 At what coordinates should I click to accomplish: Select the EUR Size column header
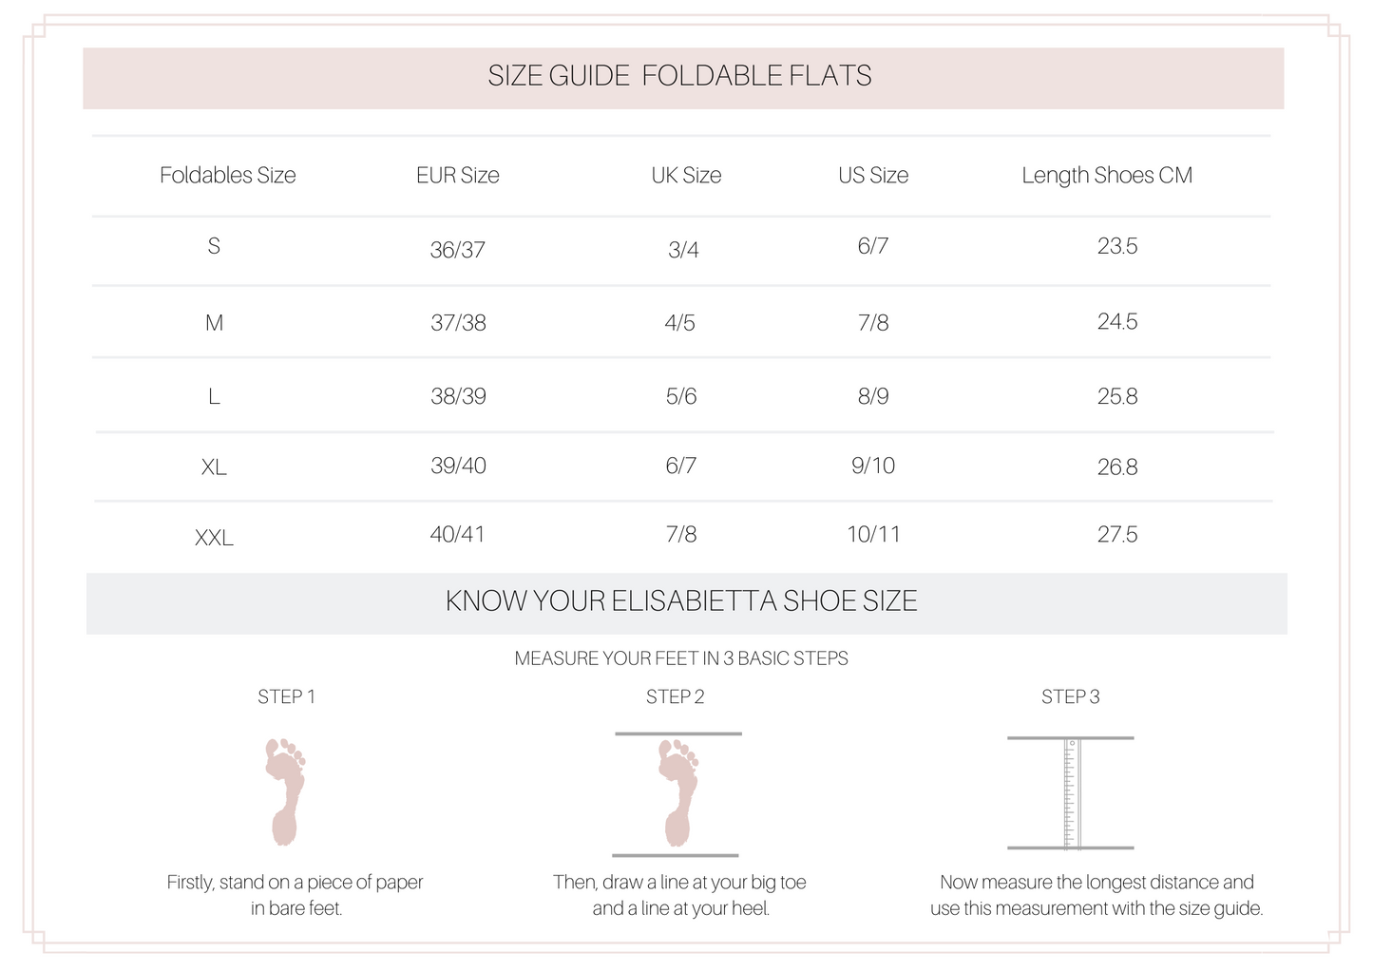point(458,176)
